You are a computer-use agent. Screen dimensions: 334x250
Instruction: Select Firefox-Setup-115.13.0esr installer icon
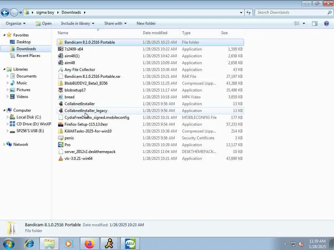pos(60,124)
